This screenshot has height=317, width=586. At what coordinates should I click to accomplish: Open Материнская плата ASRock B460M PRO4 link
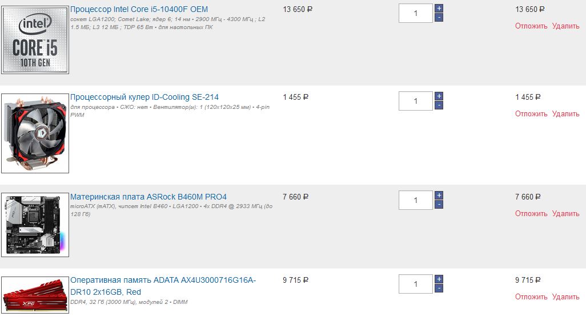point(148,197)
